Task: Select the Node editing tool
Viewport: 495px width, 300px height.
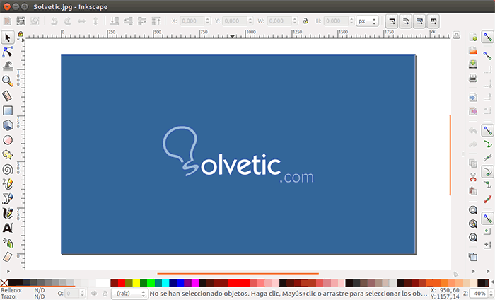Action: click(8, 52)
